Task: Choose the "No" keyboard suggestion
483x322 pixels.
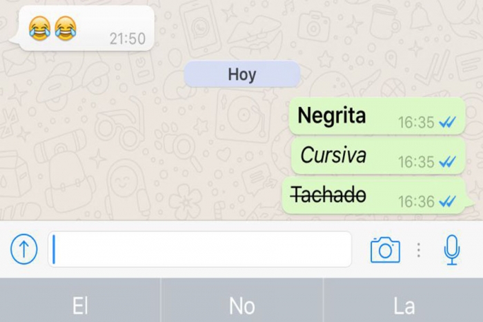Action: point(242,306)
